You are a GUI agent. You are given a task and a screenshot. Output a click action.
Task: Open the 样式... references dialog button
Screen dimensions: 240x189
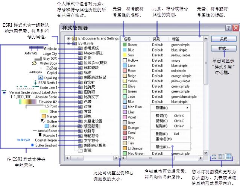point(223,48)
